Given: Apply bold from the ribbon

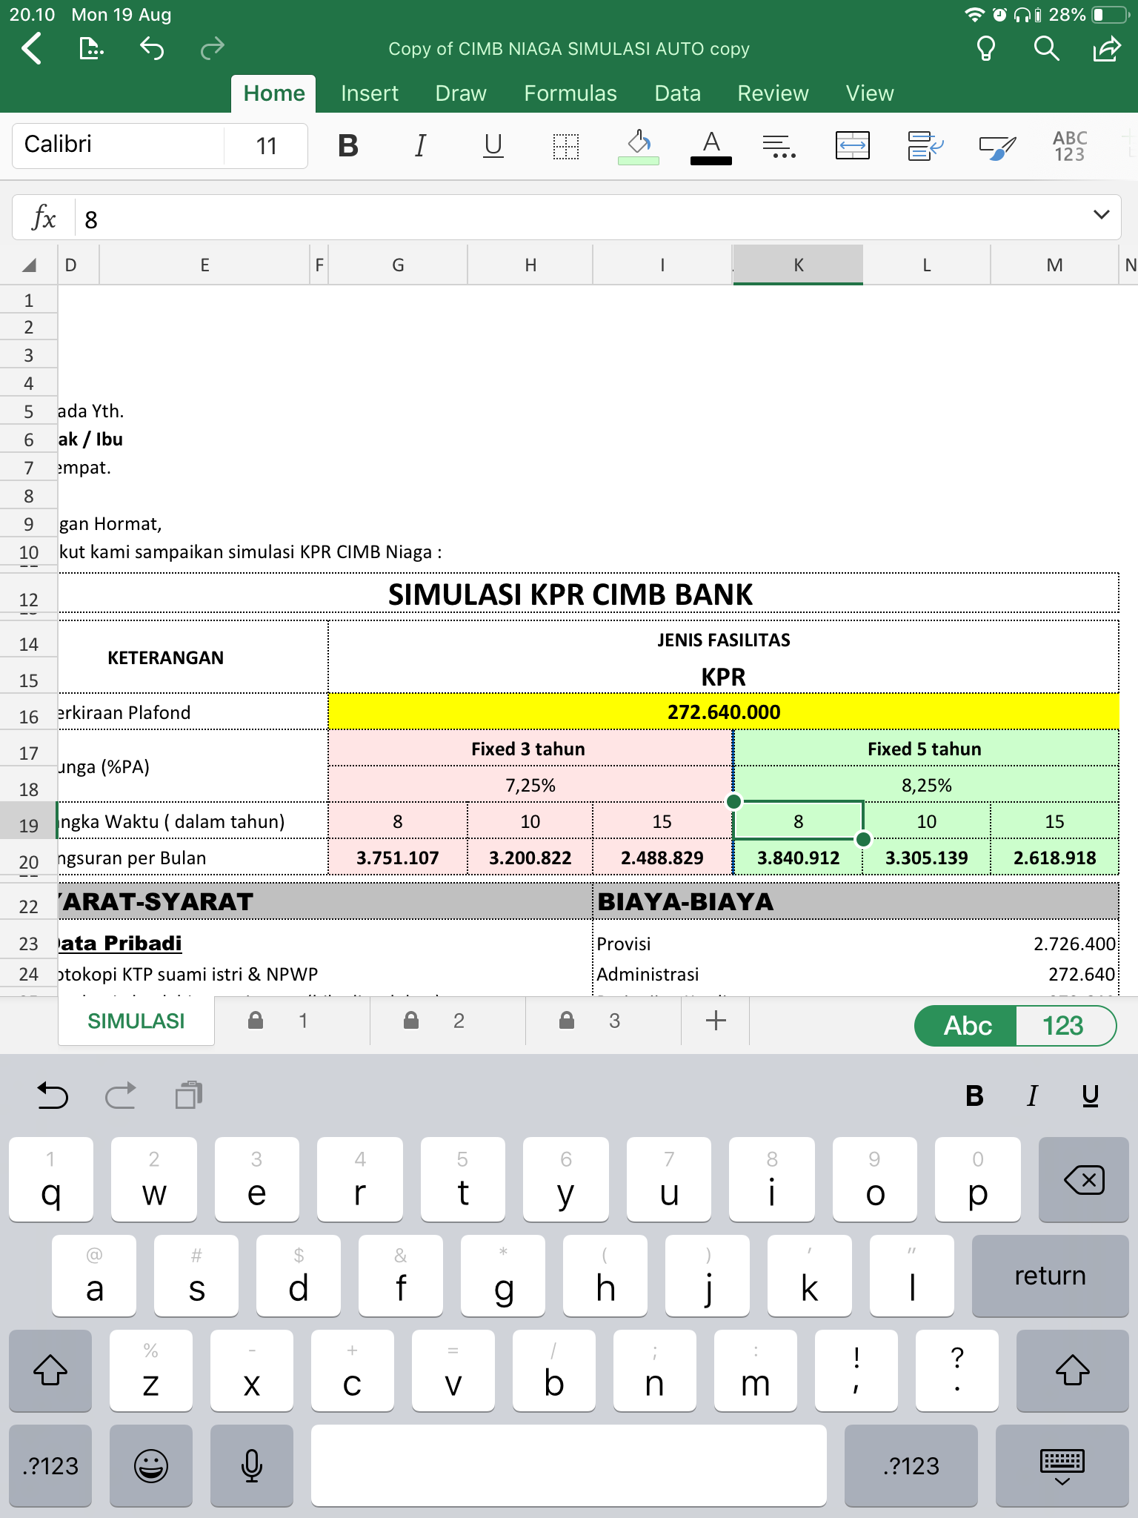Looking at the screenshot, I should [x=347, y=145].
